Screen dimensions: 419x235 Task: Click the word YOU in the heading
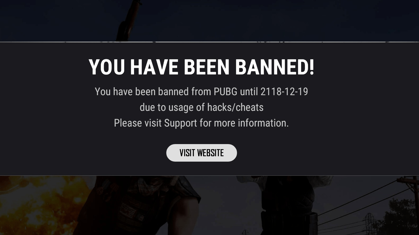(107, 67)
